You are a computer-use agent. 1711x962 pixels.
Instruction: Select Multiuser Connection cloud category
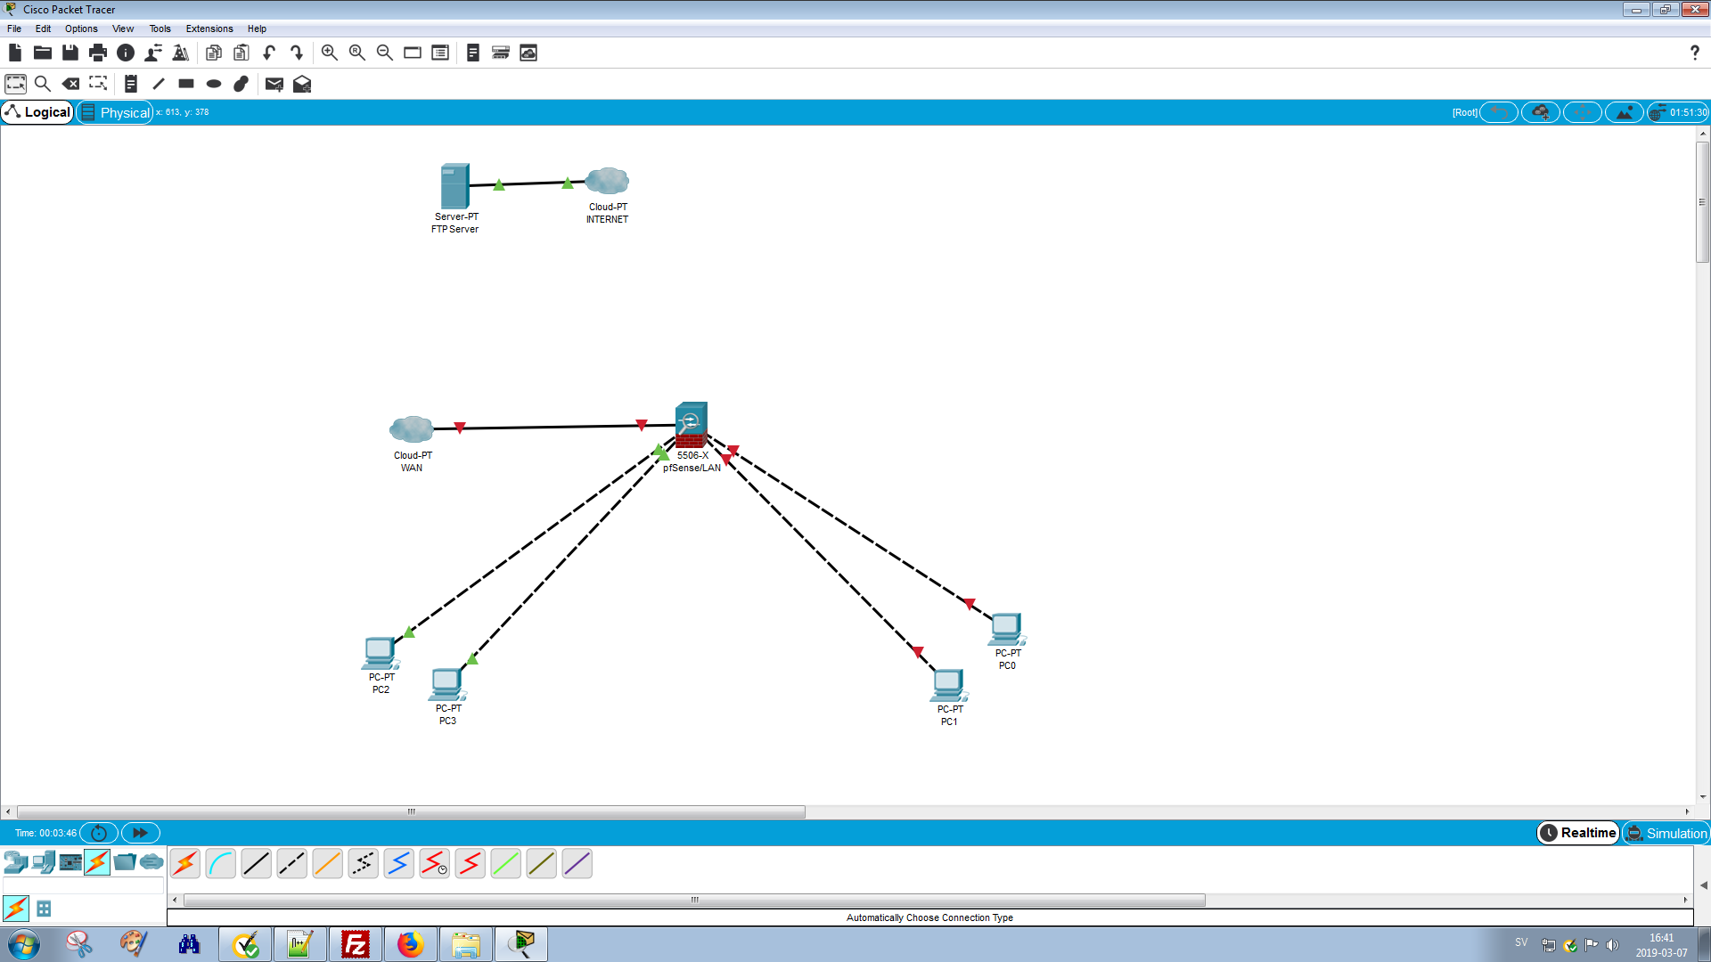(151, 861)
